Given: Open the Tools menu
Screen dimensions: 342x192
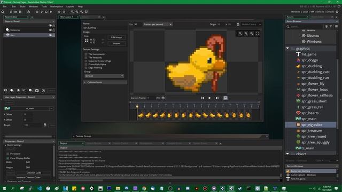Looking at the screenshot, I should [x=44, y=6].
